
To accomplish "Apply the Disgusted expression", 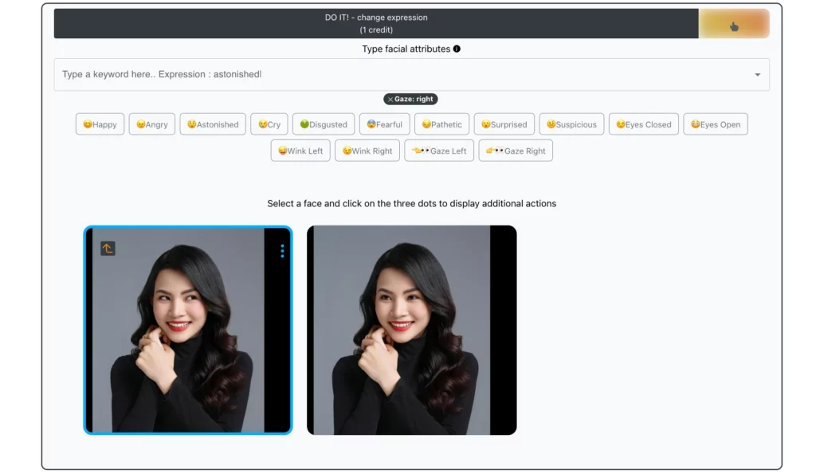I will point(324,124).
